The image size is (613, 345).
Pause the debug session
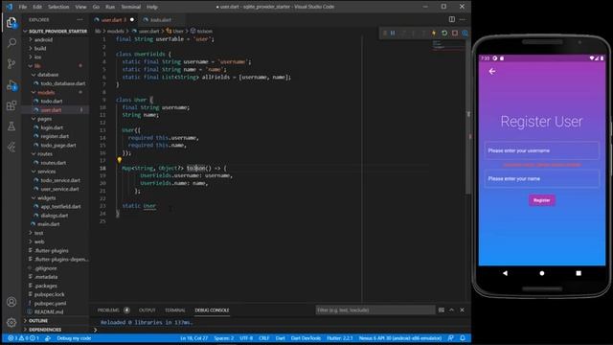coord(393,34)
